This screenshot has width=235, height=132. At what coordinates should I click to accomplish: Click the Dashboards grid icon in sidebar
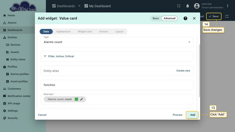pos(4,30)
